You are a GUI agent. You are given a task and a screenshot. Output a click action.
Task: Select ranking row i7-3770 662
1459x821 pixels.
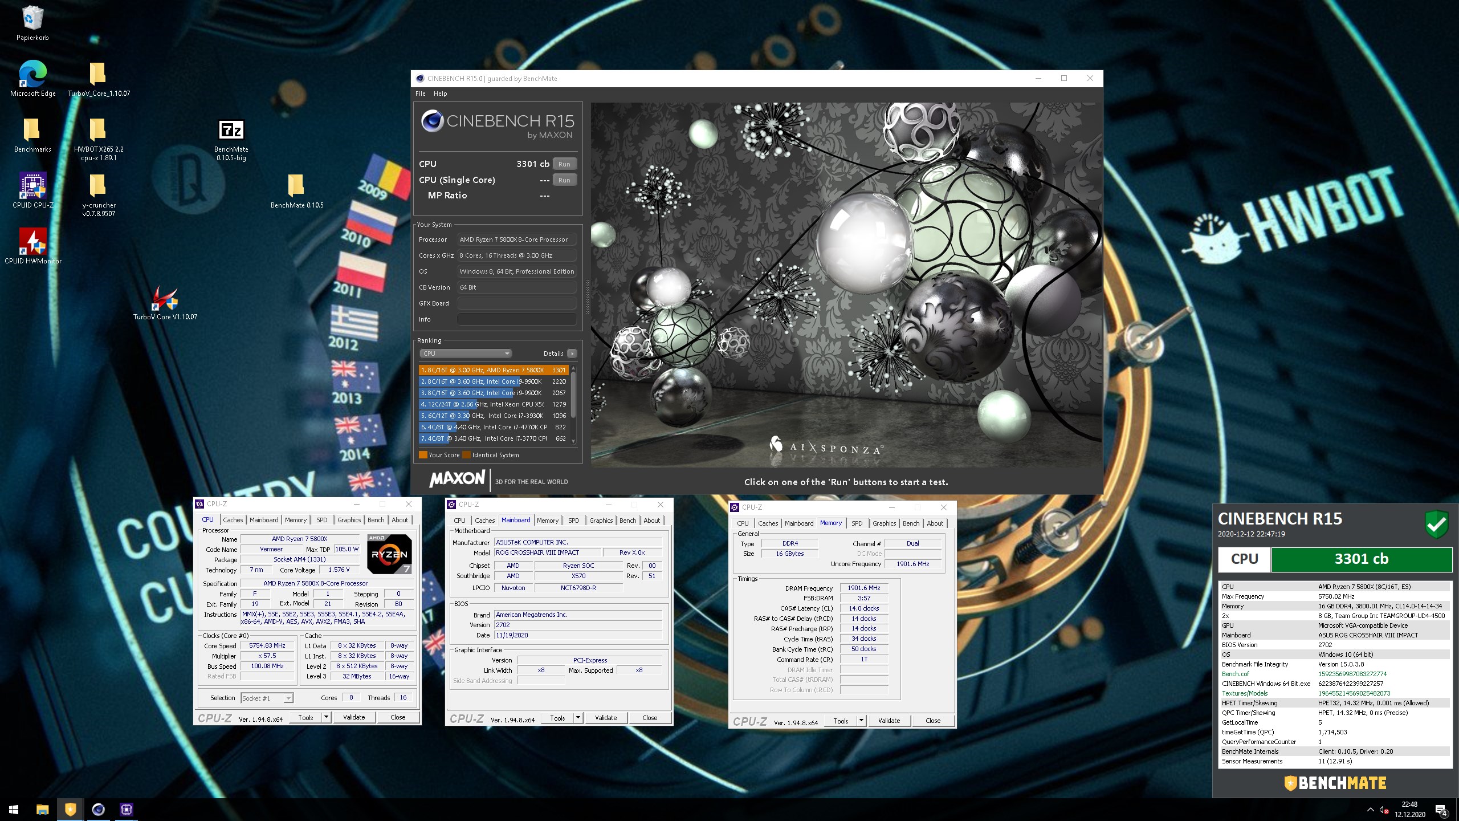[x=494, y=438]
